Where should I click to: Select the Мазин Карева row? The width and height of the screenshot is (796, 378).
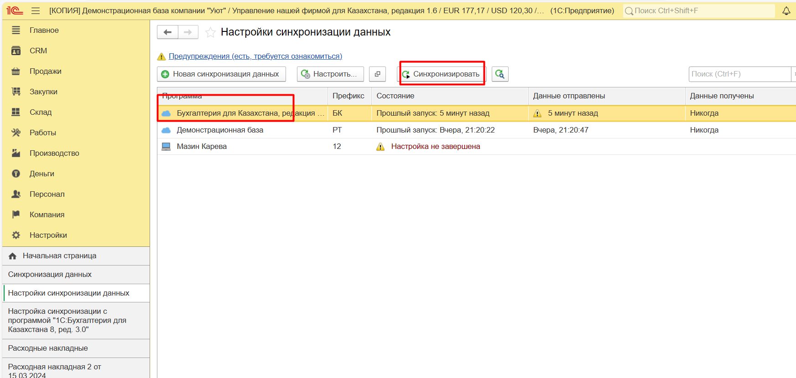coord(202,147)
